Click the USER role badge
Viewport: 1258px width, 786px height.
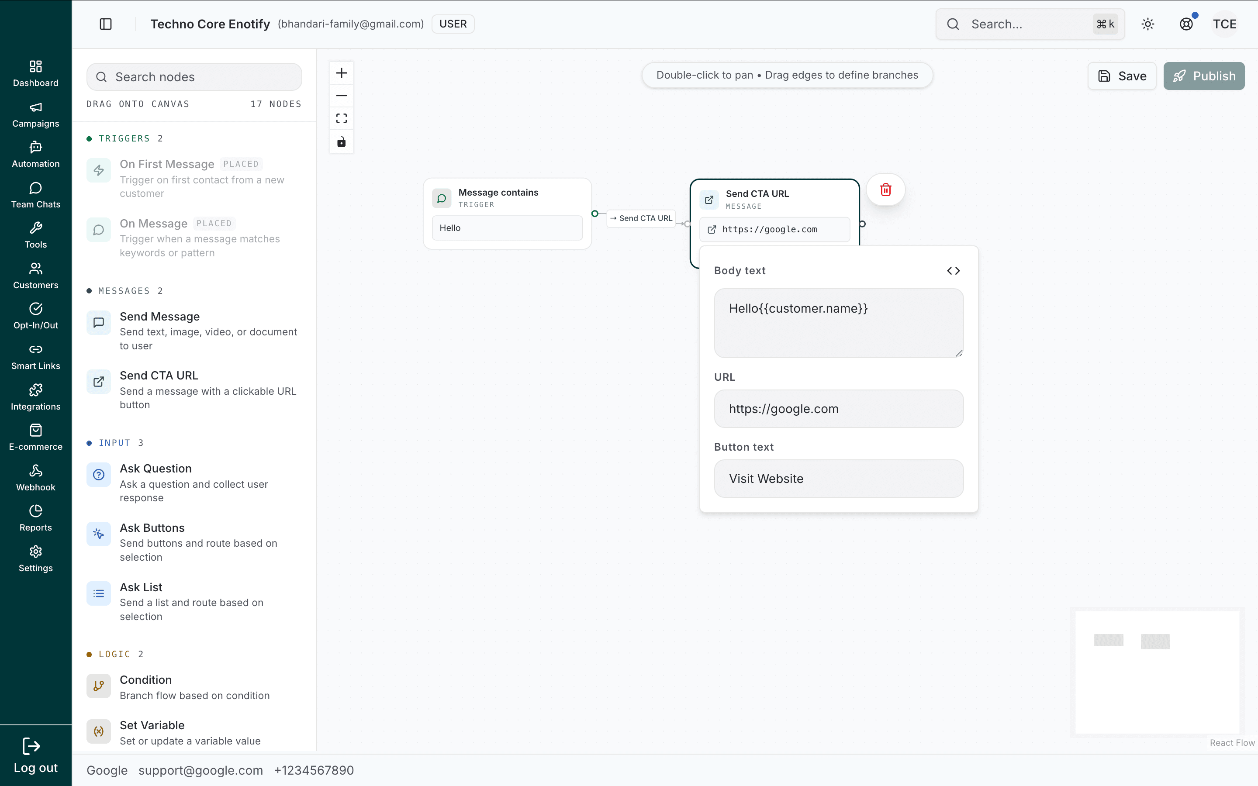click(453, 24)
